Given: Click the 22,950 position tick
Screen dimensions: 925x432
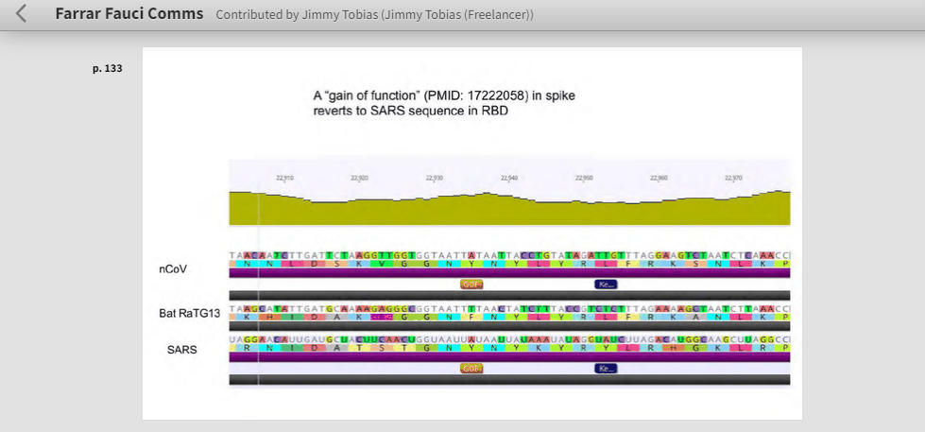Looking at the screenshot, I should coord(584,178).
